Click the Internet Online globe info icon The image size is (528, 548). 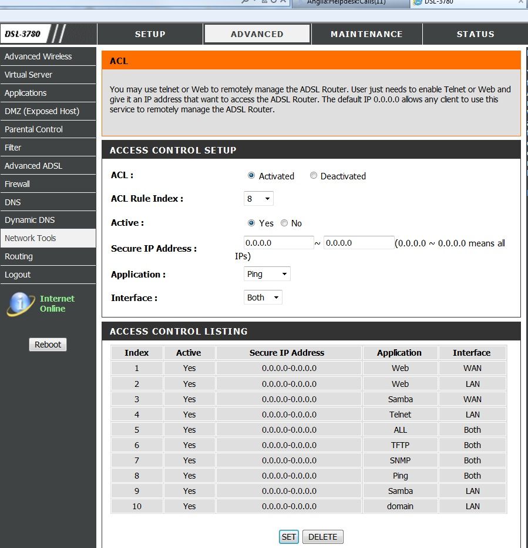[21, 303]
